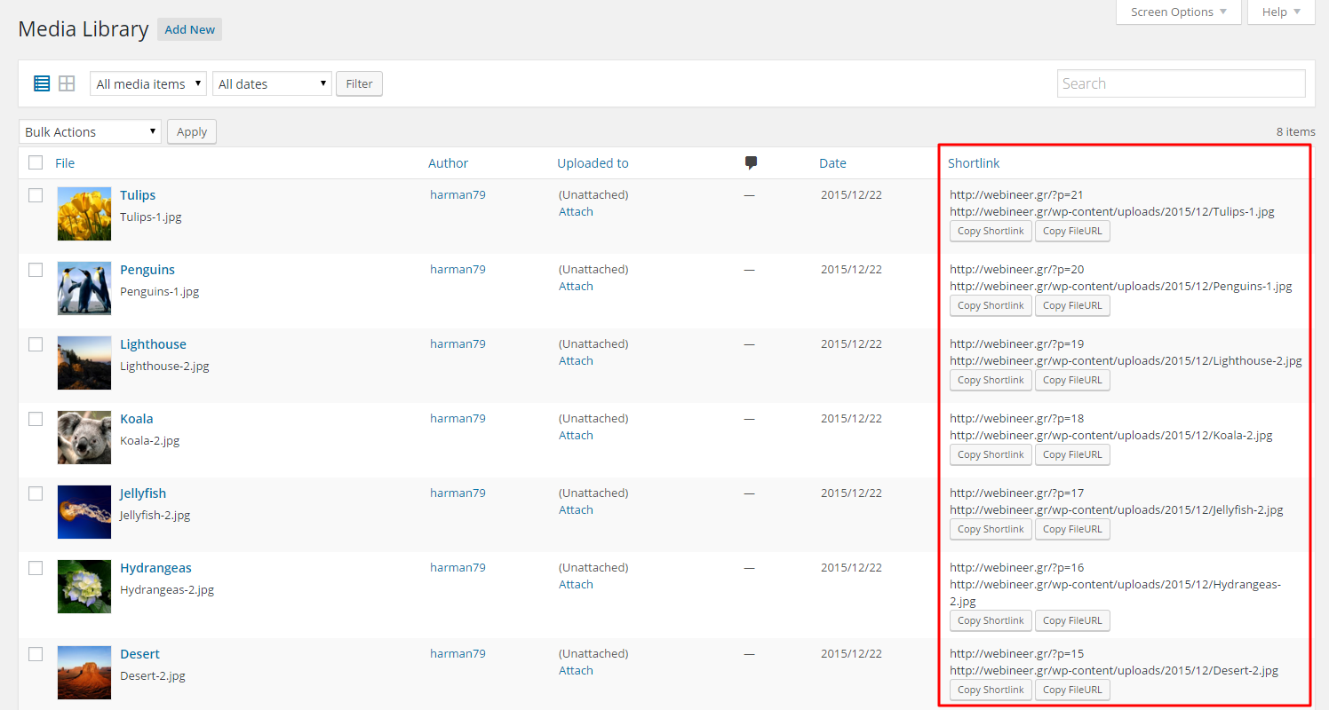Copy Shortlink for Tulips

click(991, 231)
